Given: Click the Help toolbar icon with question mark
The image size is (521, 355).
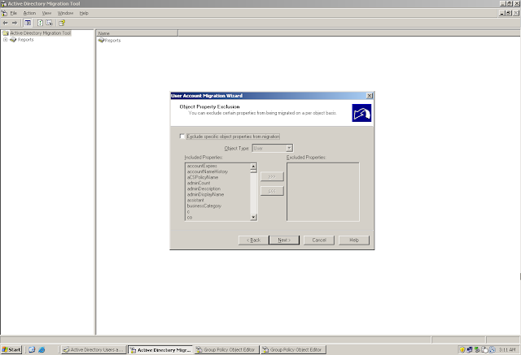Looking at the screenshot, I should 62,23.
